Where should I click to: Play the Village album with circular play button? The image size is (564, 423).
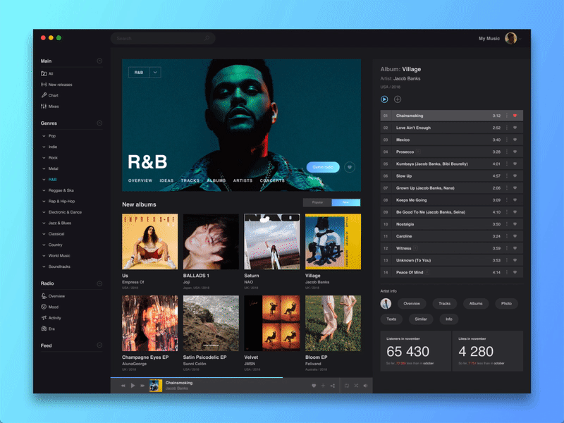click(x=384, y=99)
